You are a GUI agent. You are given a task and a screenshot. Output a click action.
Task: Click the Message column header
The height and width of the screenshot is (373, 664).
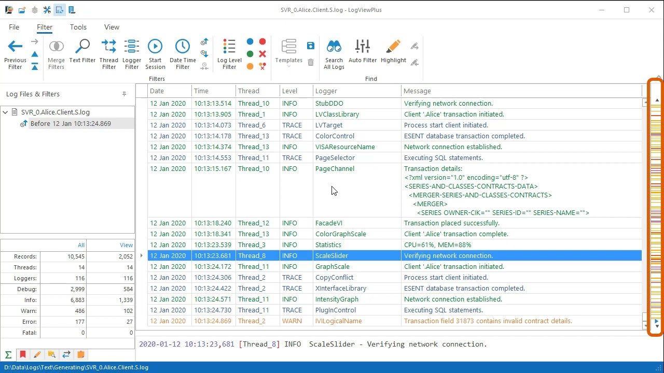pyautogui.click(x=521, y=91)
